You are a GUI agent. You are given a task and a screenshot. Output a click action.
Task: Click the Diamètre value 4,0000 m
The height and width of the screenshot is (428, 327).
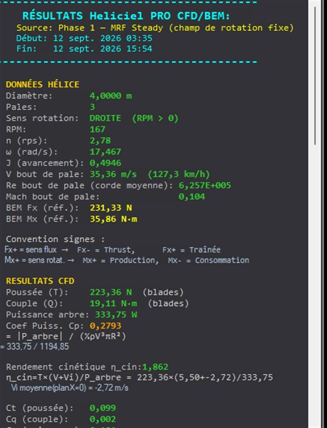[x=111, y=96]
